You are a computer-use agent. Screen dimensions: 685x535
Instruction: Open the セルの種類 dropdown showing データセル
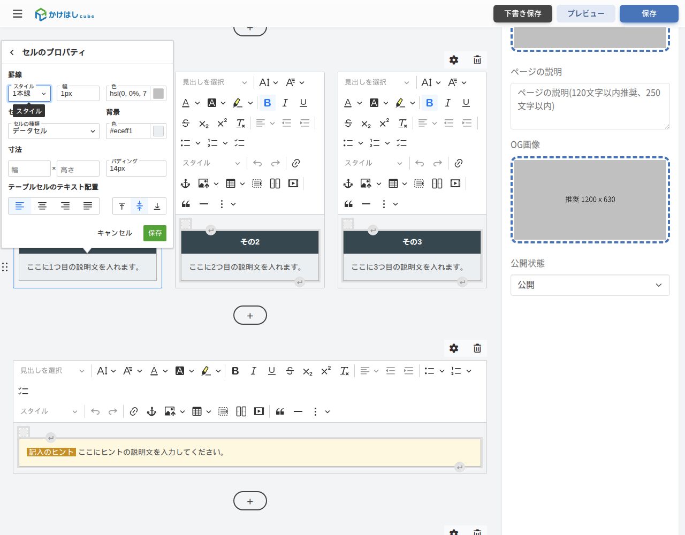[54, 131]
